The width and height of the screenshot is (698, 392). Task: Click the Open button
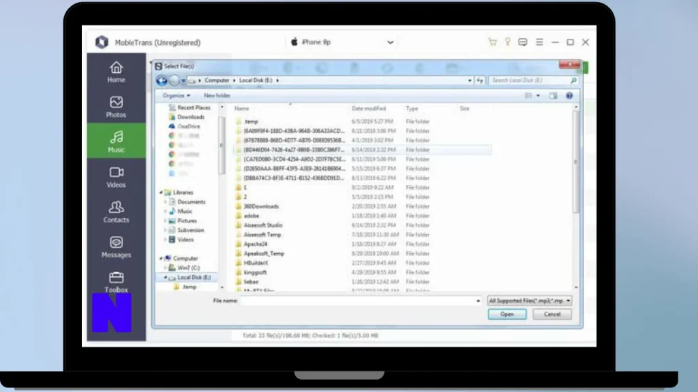tap(506, 314)
